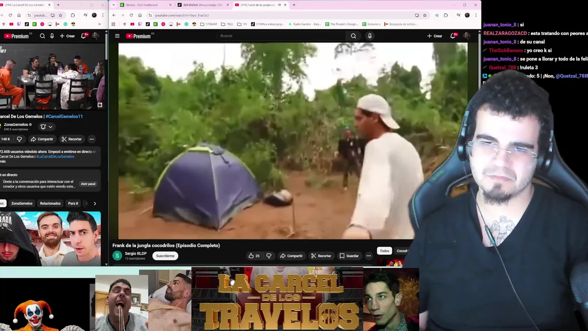Click the YouTube Premium logo in right window
Screen dimensions: 588x331
138,36
